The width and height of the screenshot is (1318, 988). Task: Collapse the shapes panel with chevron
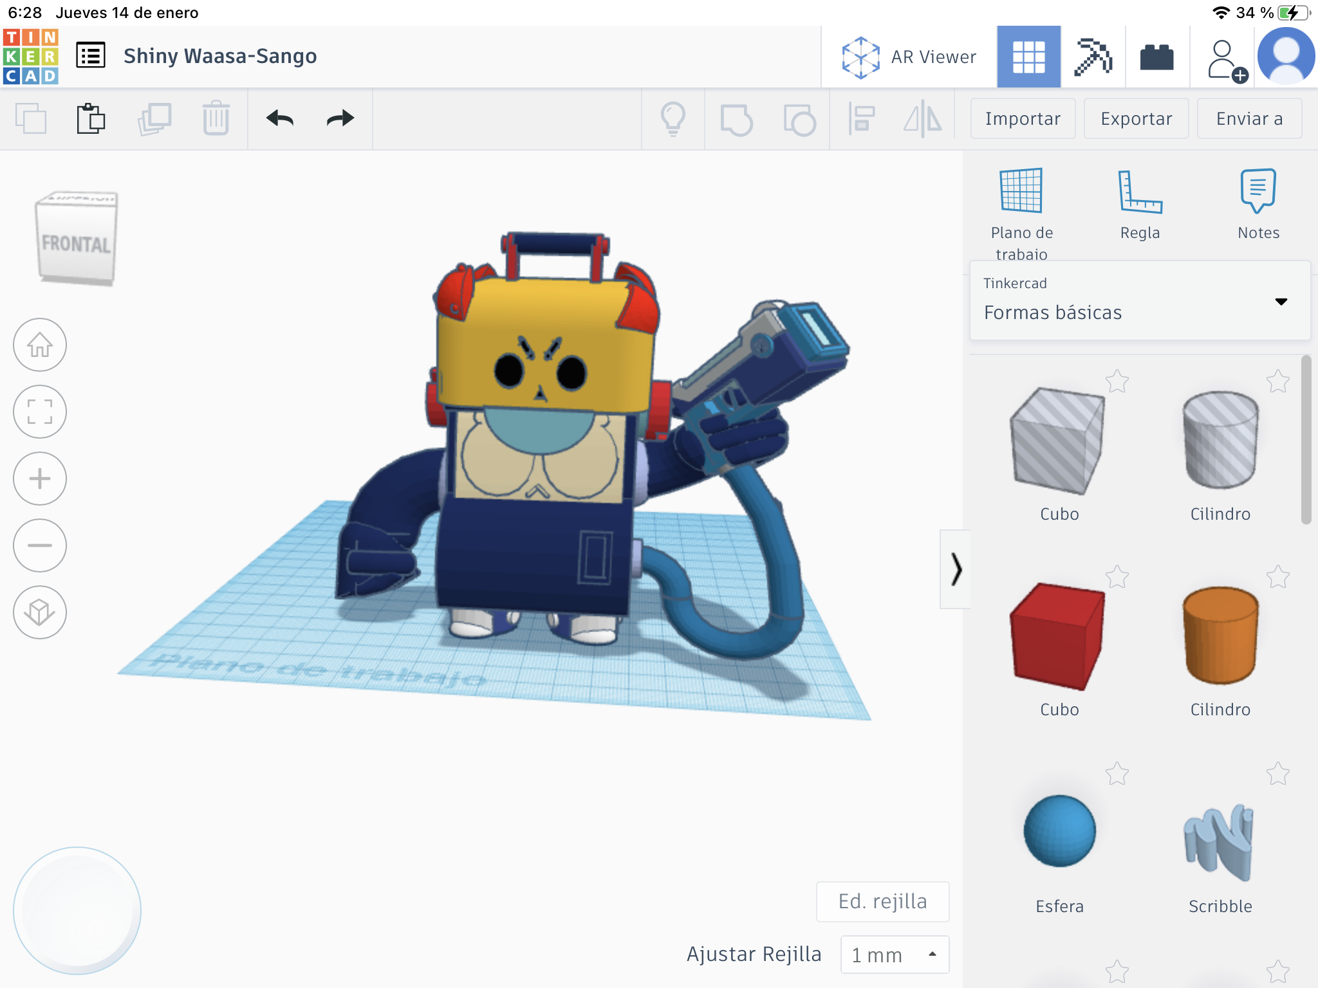point(956,569)
